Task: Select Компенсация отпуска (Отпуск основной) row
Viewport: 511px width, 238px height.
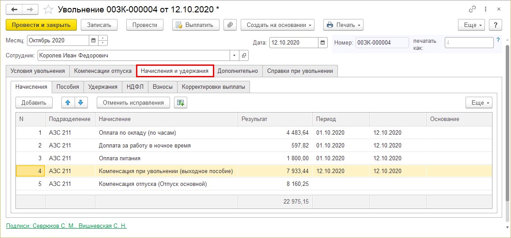Action: 254,184
